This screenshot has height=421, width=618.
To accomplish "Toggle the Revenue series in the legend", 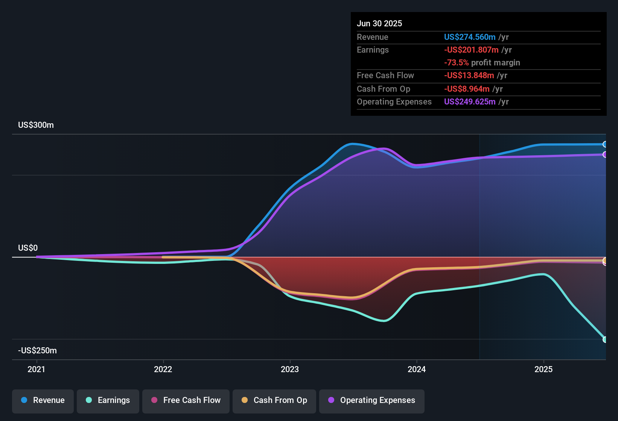I will [x=43, y=400].
